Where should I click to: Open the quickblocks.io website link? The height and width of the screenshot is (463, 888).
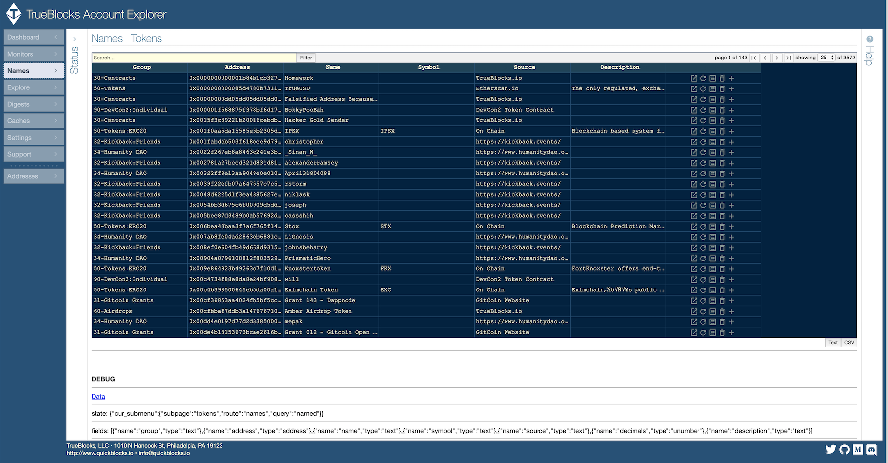pyautogui.click(x=100, y=453)
